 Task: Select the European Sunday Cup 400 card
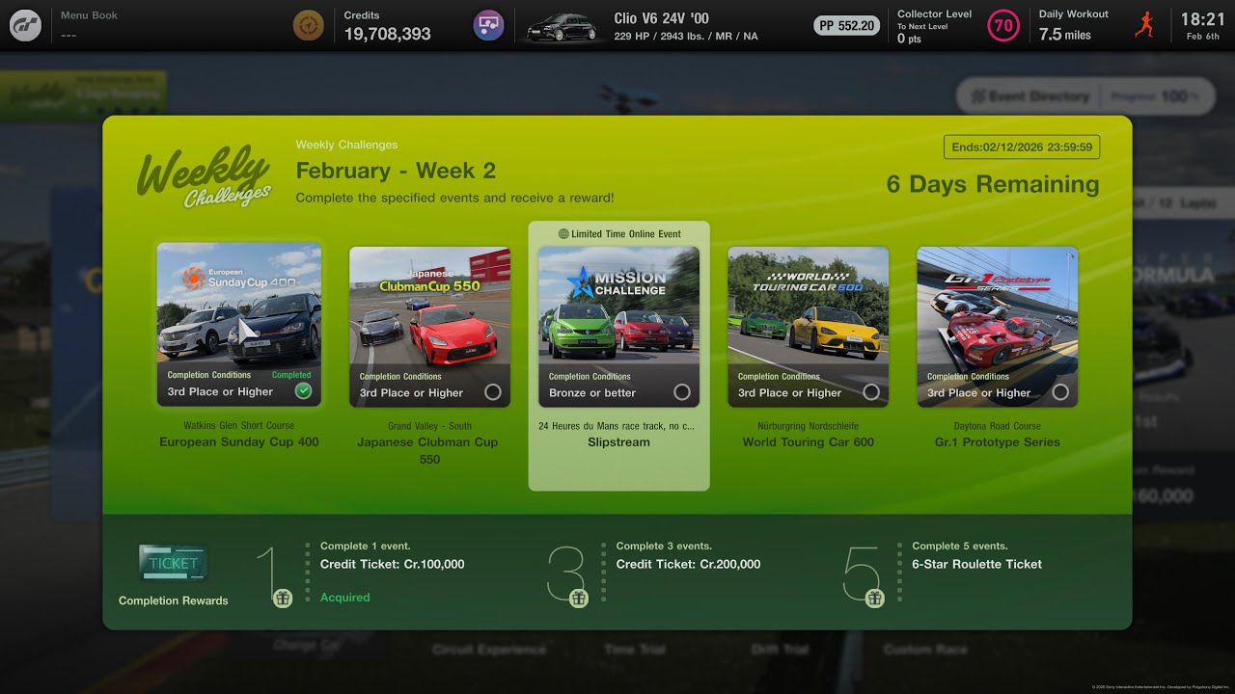click(x=239, y=325)
